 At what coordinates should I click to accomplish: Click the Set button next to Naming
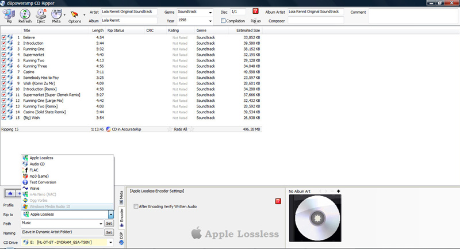109,232
